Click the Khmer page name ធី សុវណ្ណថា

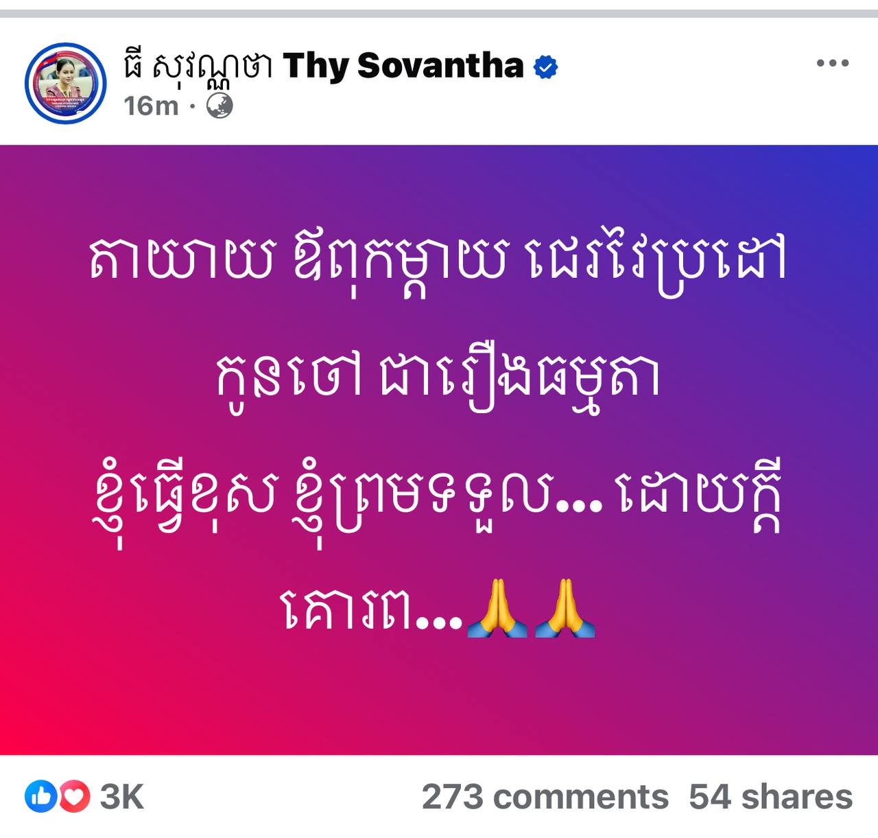click(x=199, y=67)
